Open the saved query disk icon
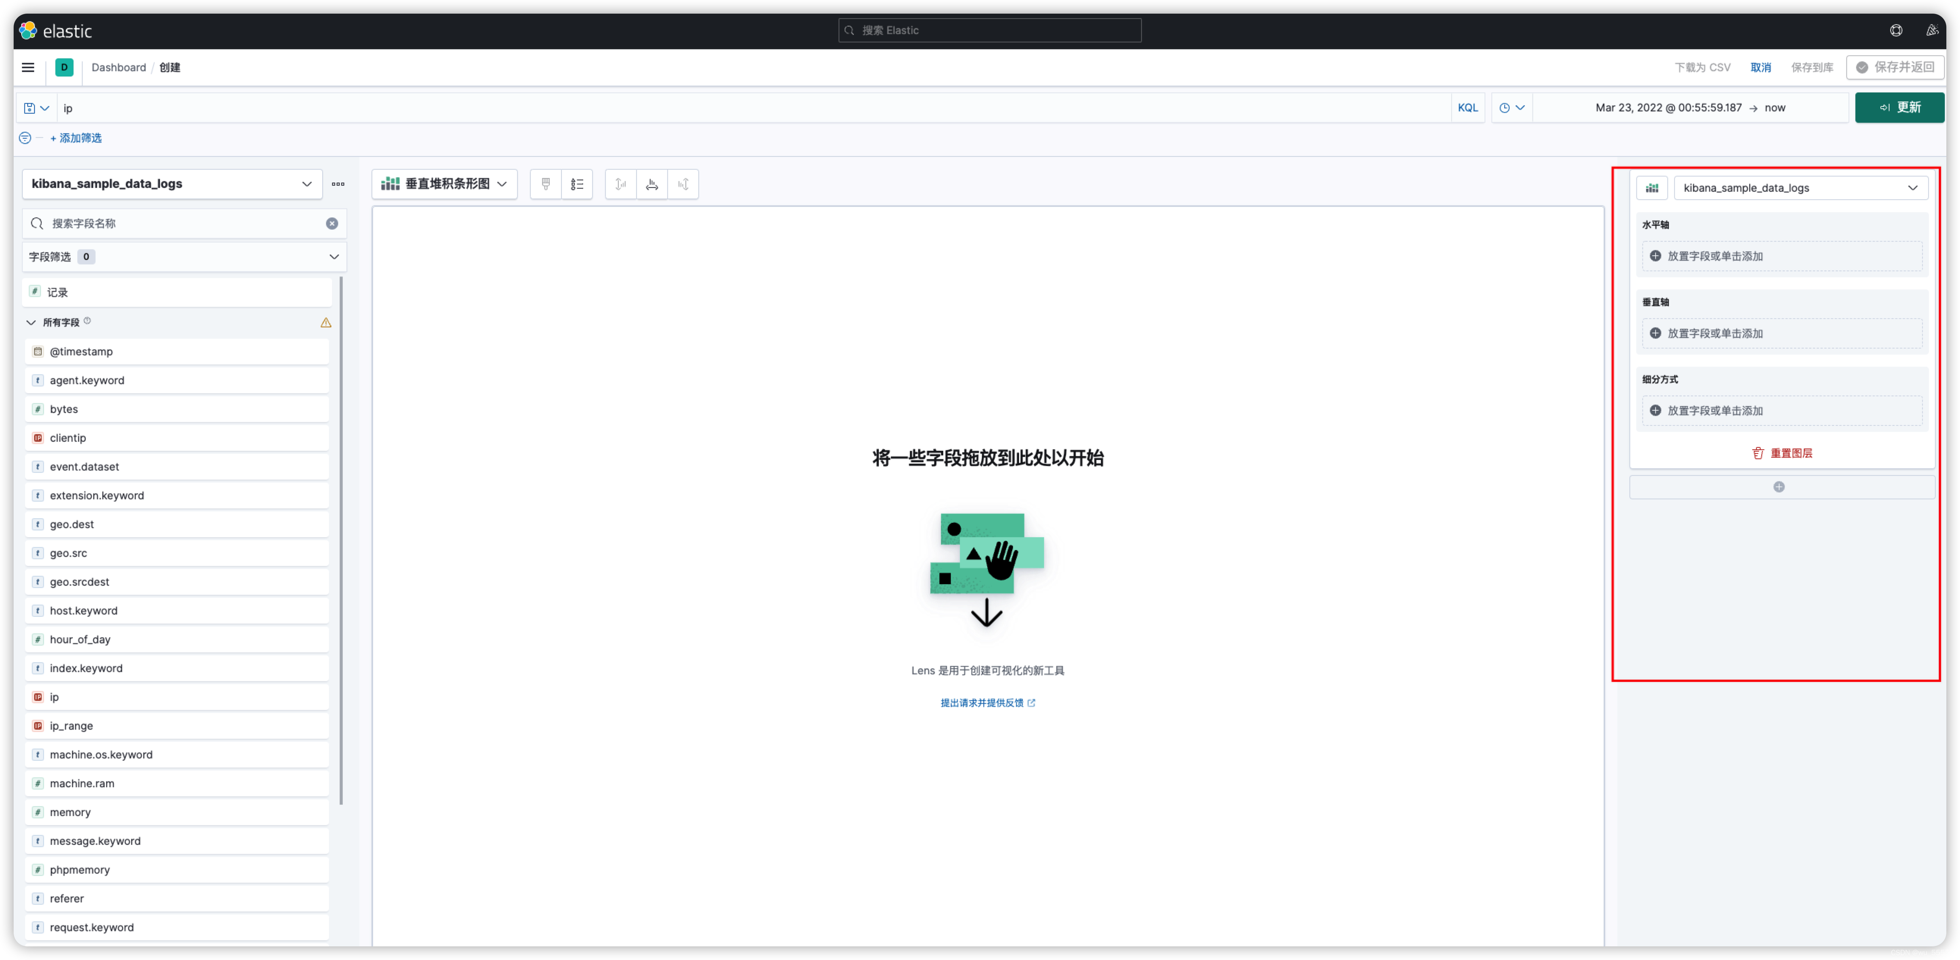The width and height of the screenshot is (1960, 960). [x=36, y=107]
